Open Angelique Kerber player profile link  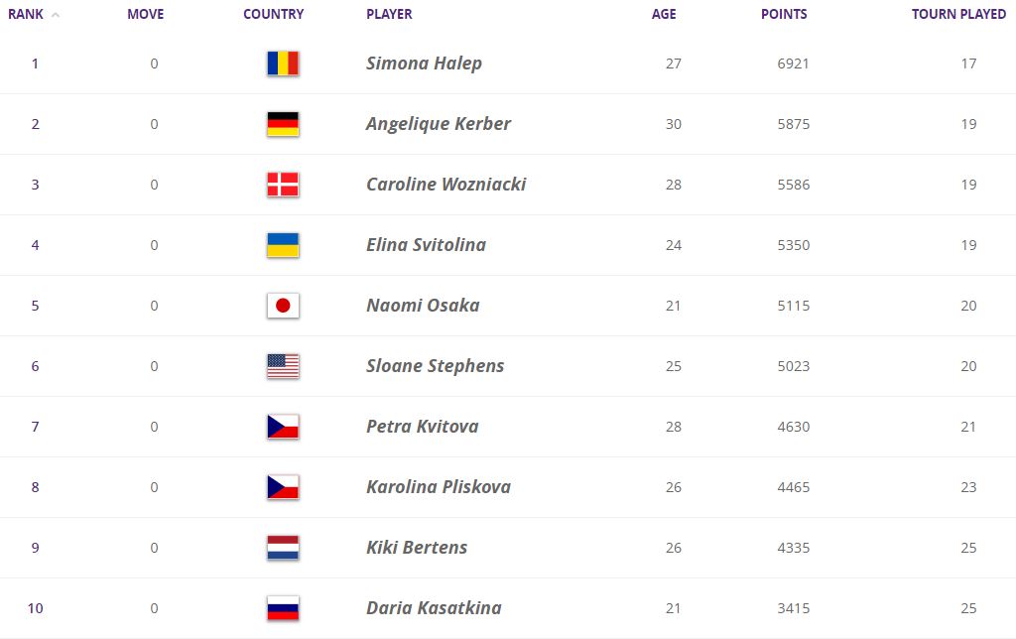point(439,124)
